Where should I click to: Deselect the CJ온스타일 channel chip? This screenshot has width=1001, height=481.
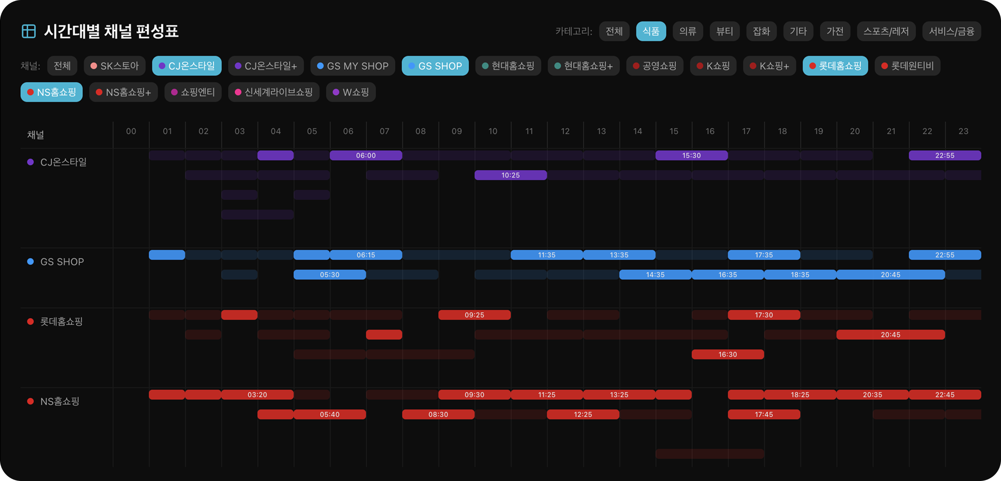click(187, 66)
